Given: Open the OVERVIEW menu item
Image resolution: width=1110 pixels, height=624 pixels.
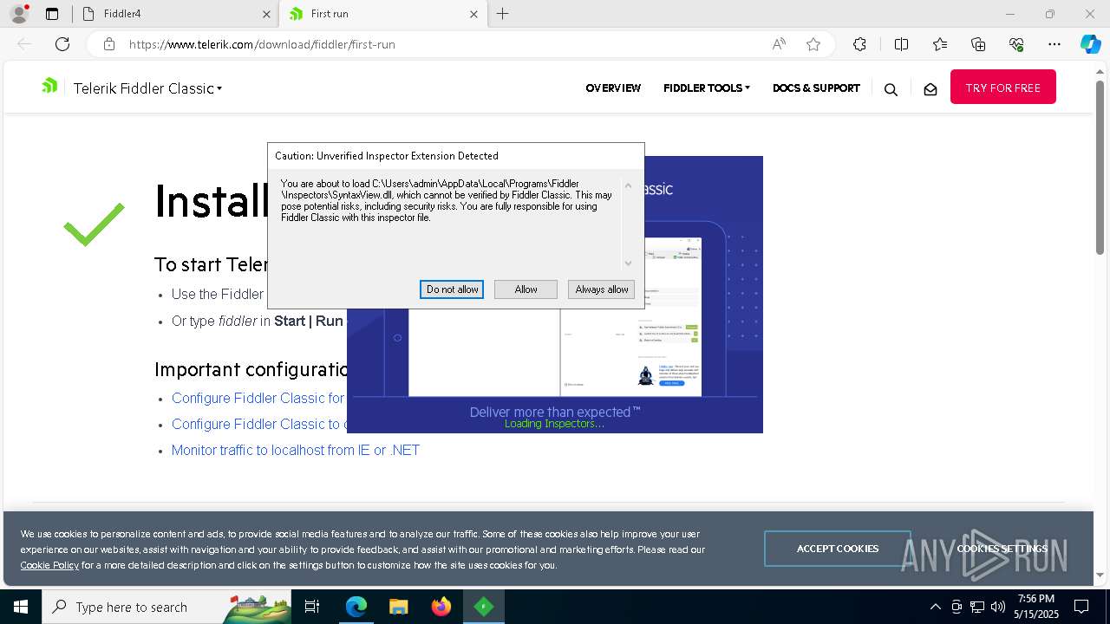Looking at the screenshot, I should coord(613,88).
